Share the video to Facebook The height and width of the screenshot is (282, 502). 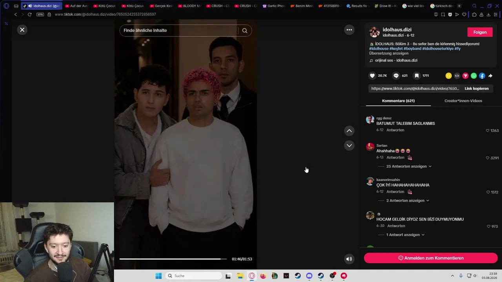(482, 76)
